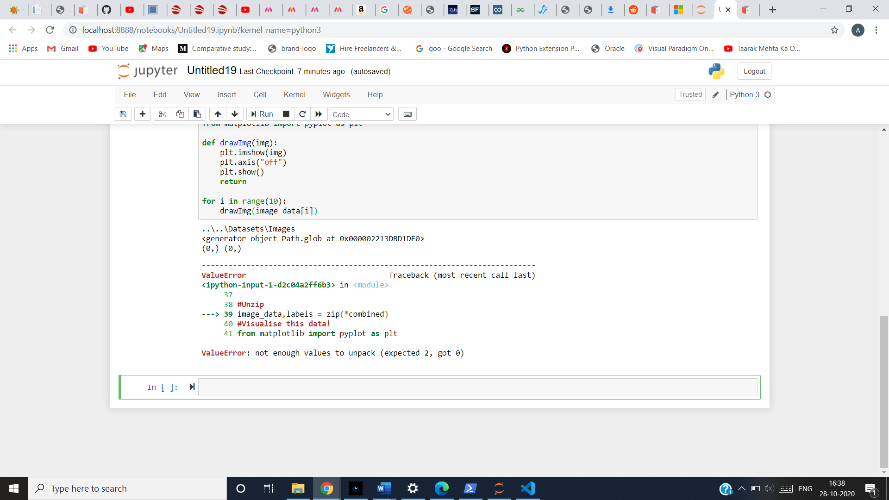Click the Run button
The height and width of the screenshot is (500, 889).
coord(262,114)
